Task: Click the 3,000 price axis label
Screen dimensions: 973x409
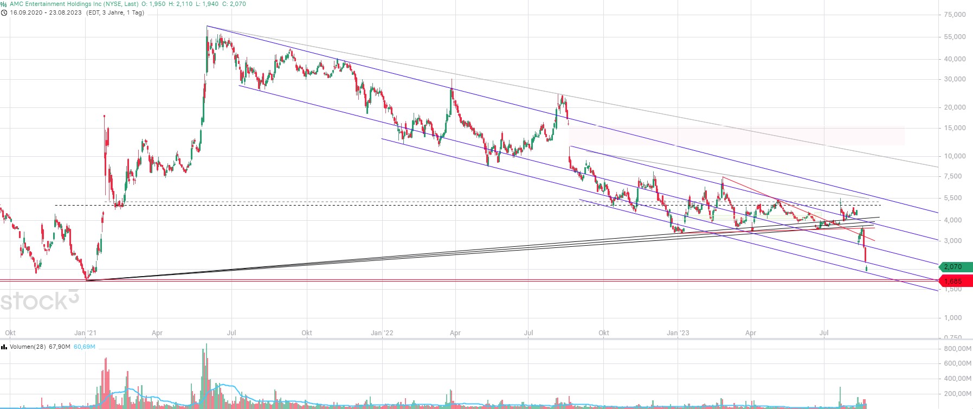Action: (953, 241)
